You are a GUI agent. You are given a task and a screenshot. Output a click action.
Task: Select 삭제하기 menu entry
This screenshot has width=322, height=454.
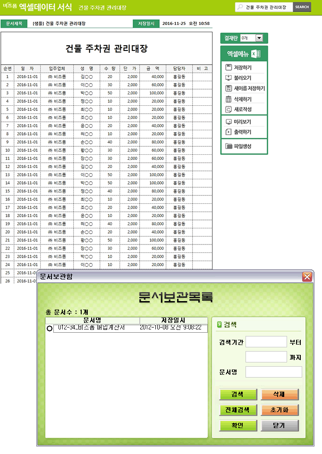[244, 99]
